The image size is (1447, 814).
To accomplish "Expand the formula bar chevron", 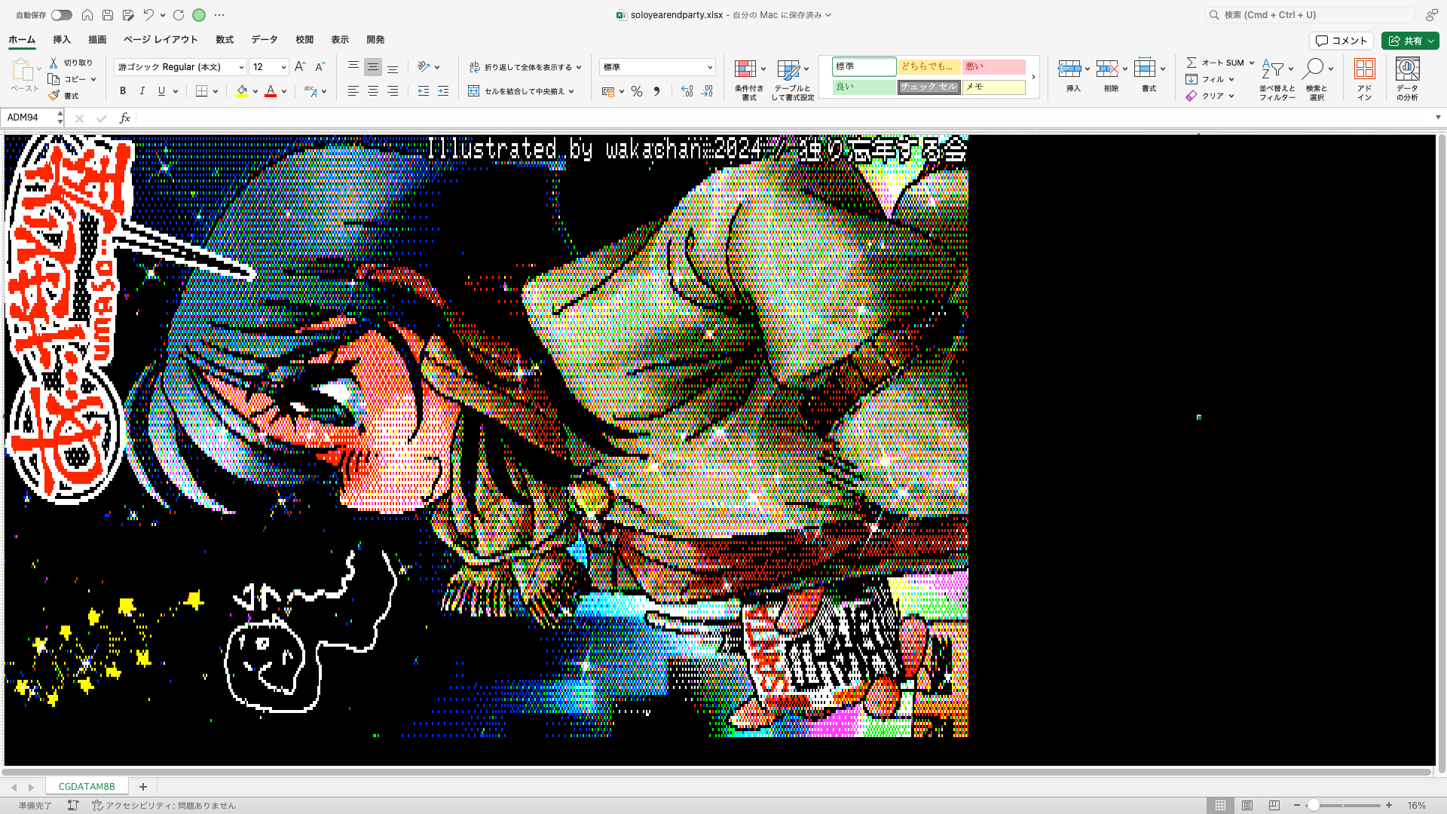I will 1438,118.
